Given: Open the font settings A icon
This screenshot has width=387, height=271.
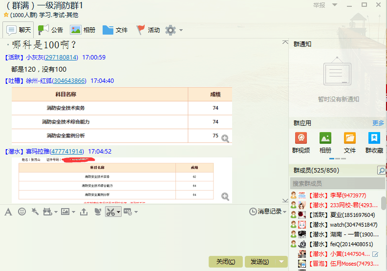Looking at the screenshot, I should (8, 212).
